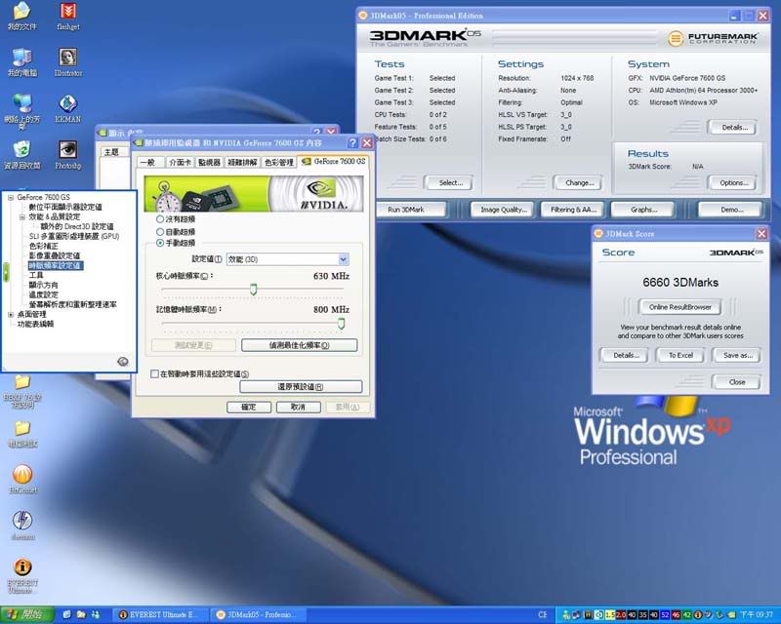Open Online ResultBrowser in the Score window
This screenshot has height=624, width=781.
tap(679, 307)
